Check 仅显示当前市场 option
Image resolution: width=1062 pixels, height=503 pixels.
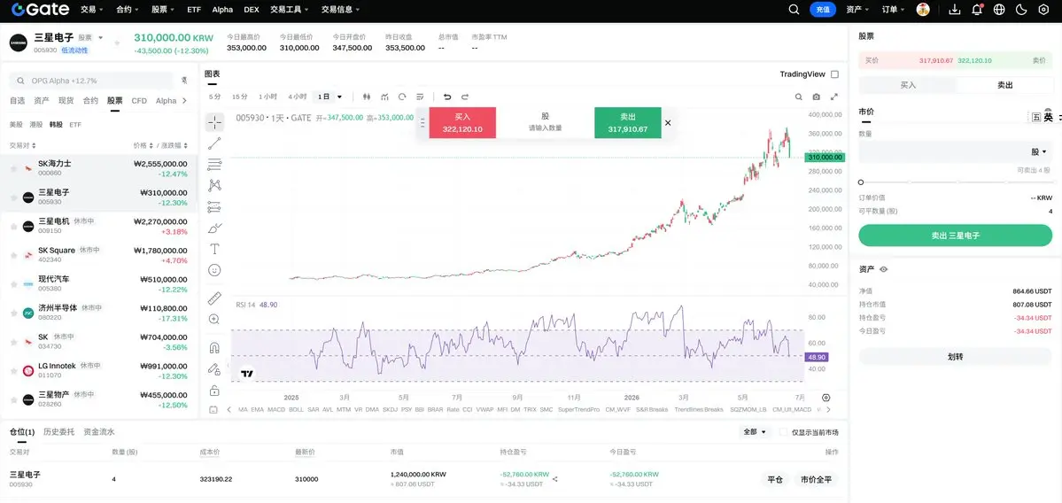[784, 432]
